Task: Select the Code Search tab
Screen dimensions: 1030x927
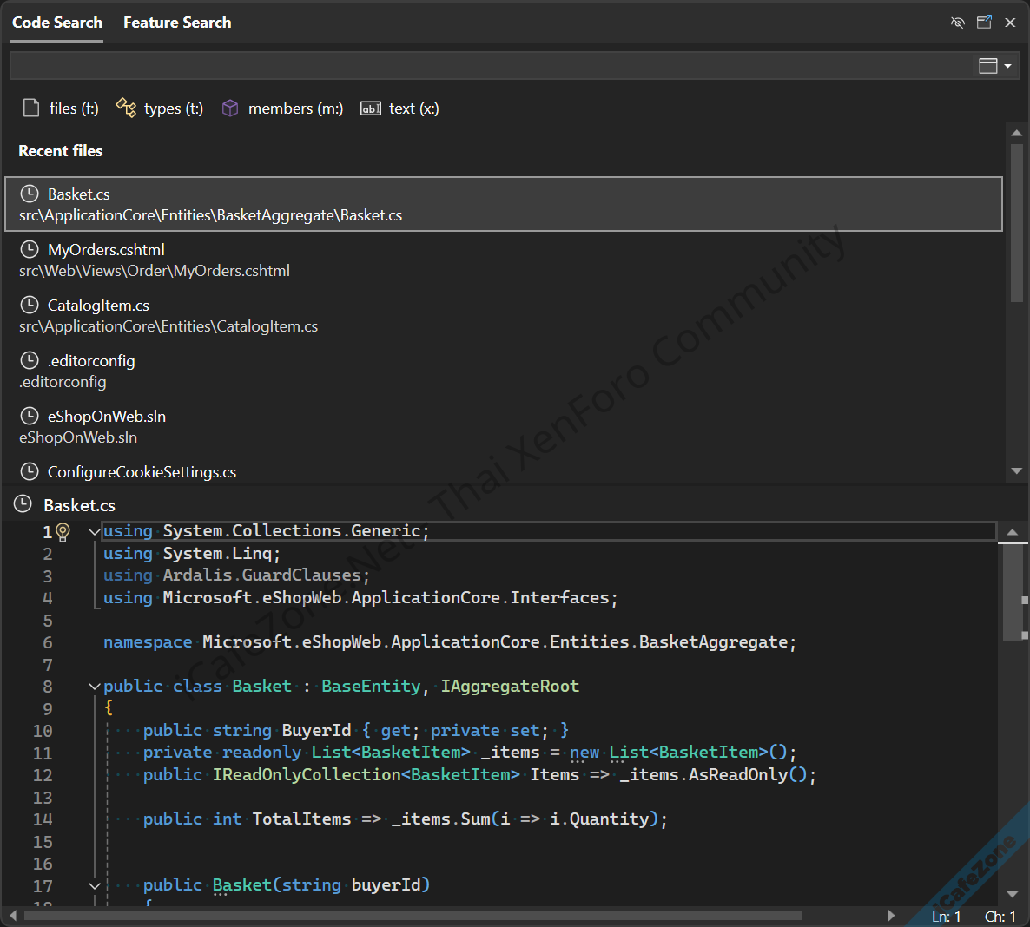Action: click(x=57, y=23)
